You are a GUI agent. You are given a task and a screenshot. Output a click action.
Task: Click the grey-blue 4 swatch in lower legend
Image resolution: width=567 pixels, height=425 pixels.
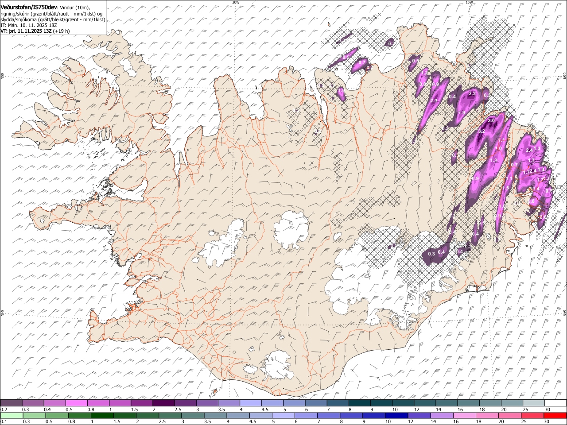(238, 415)
